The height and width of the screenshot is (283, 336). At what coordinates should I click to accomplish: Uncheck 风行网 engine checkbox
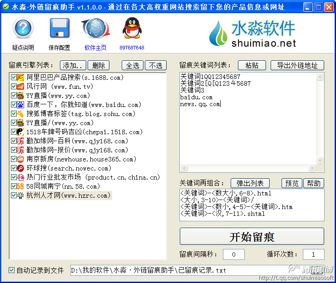pyautogui.click(x=14, y=87)
